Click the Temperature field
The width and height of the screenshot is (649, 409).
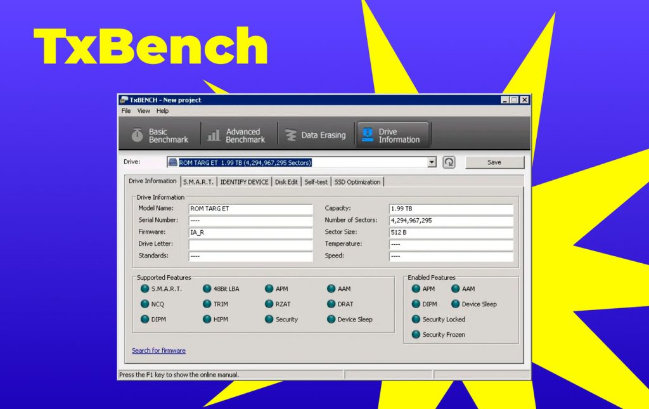click(451, 244)
